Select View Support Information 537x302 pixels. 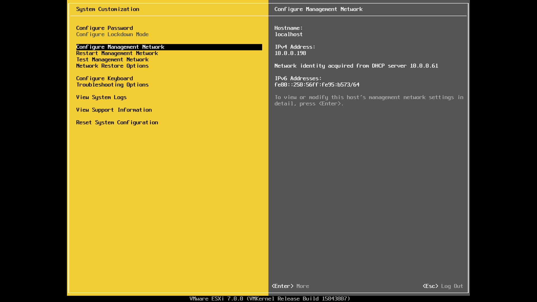click(x=114, y=110)
